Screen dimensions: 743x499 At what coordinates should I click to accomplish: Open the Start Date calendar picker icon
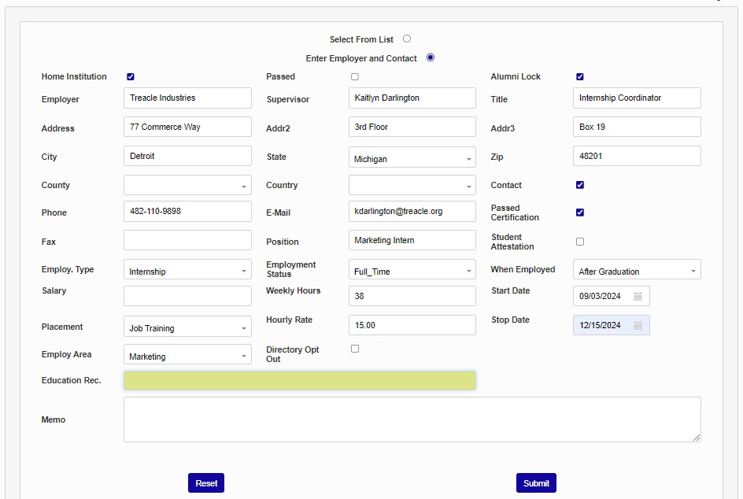(x=638, y=297)
